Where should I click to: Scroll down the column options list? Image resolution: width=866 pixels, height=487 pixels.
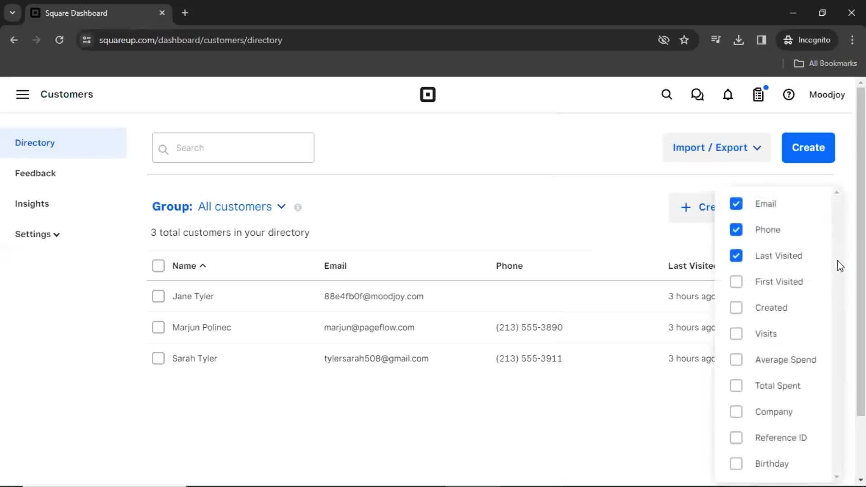tap(836, 476)
